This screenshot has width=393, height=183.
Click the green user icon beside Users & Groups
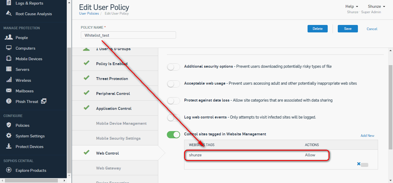[86, 49]
